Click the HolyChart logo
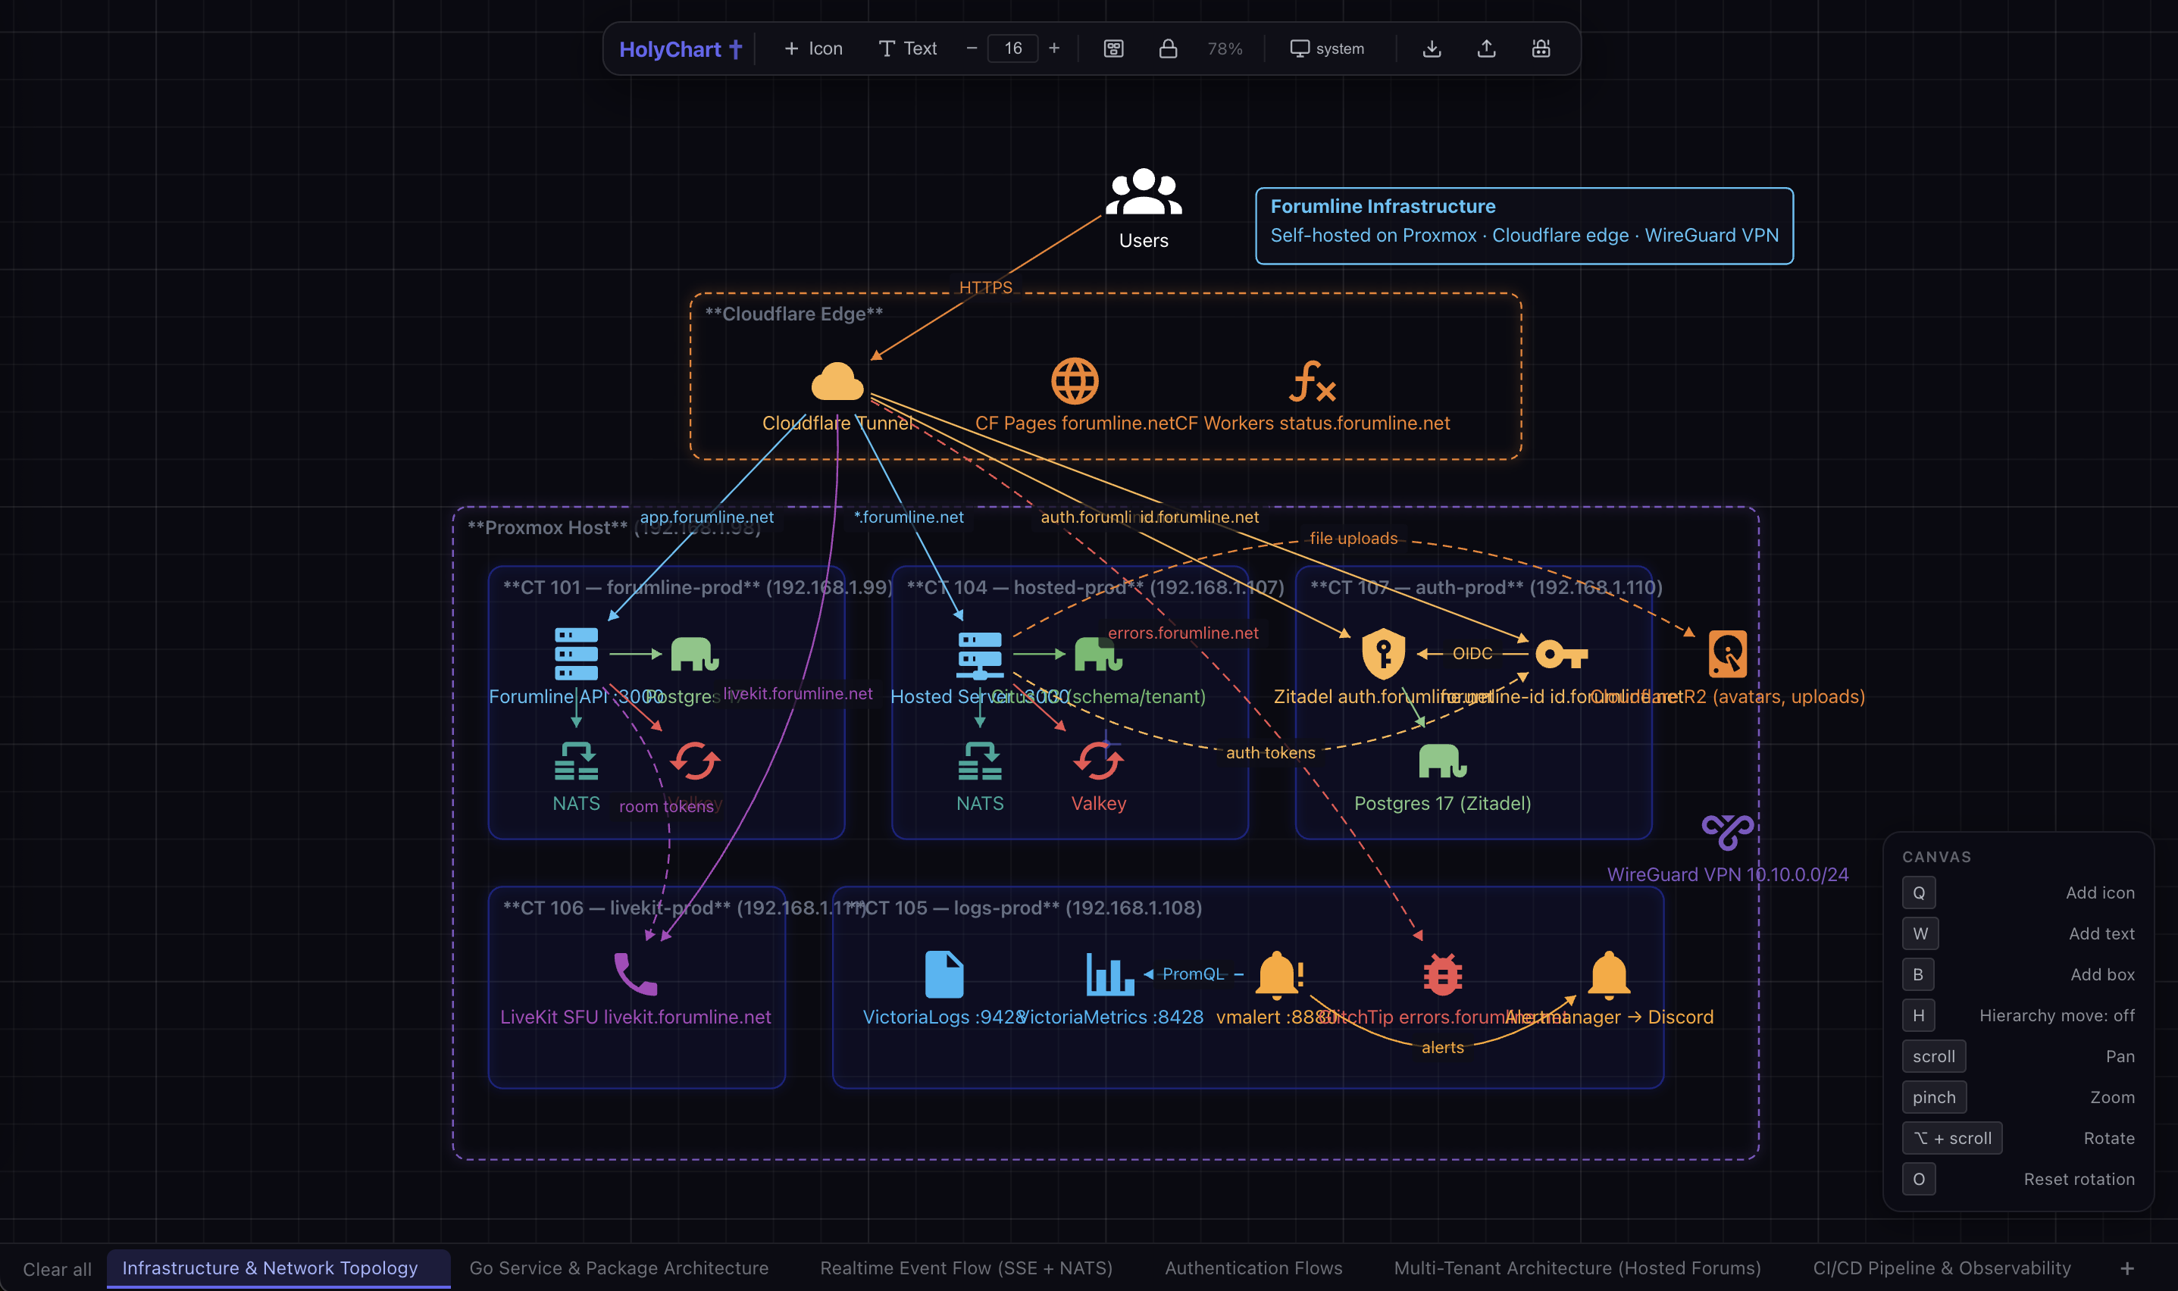The height and width of the screenshot is (1291, 2178). click(680, 48)
